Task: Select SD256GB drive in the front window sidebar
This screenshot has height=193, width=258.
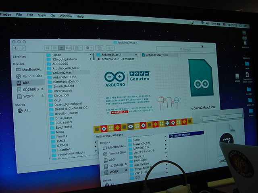Action: (x=27, y=90)
